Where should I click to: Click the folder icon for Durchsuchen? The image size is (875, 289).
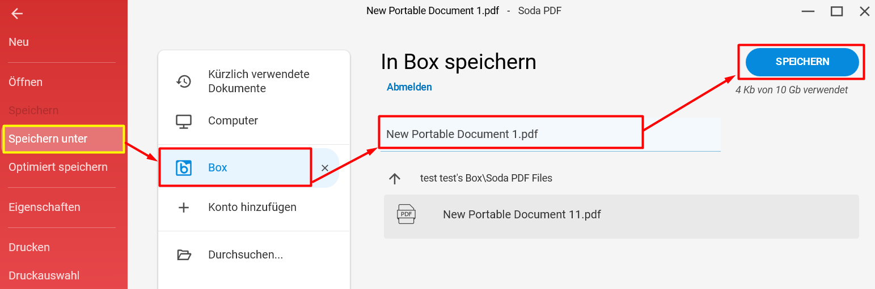pyautogui.click(x=184, y=255)
